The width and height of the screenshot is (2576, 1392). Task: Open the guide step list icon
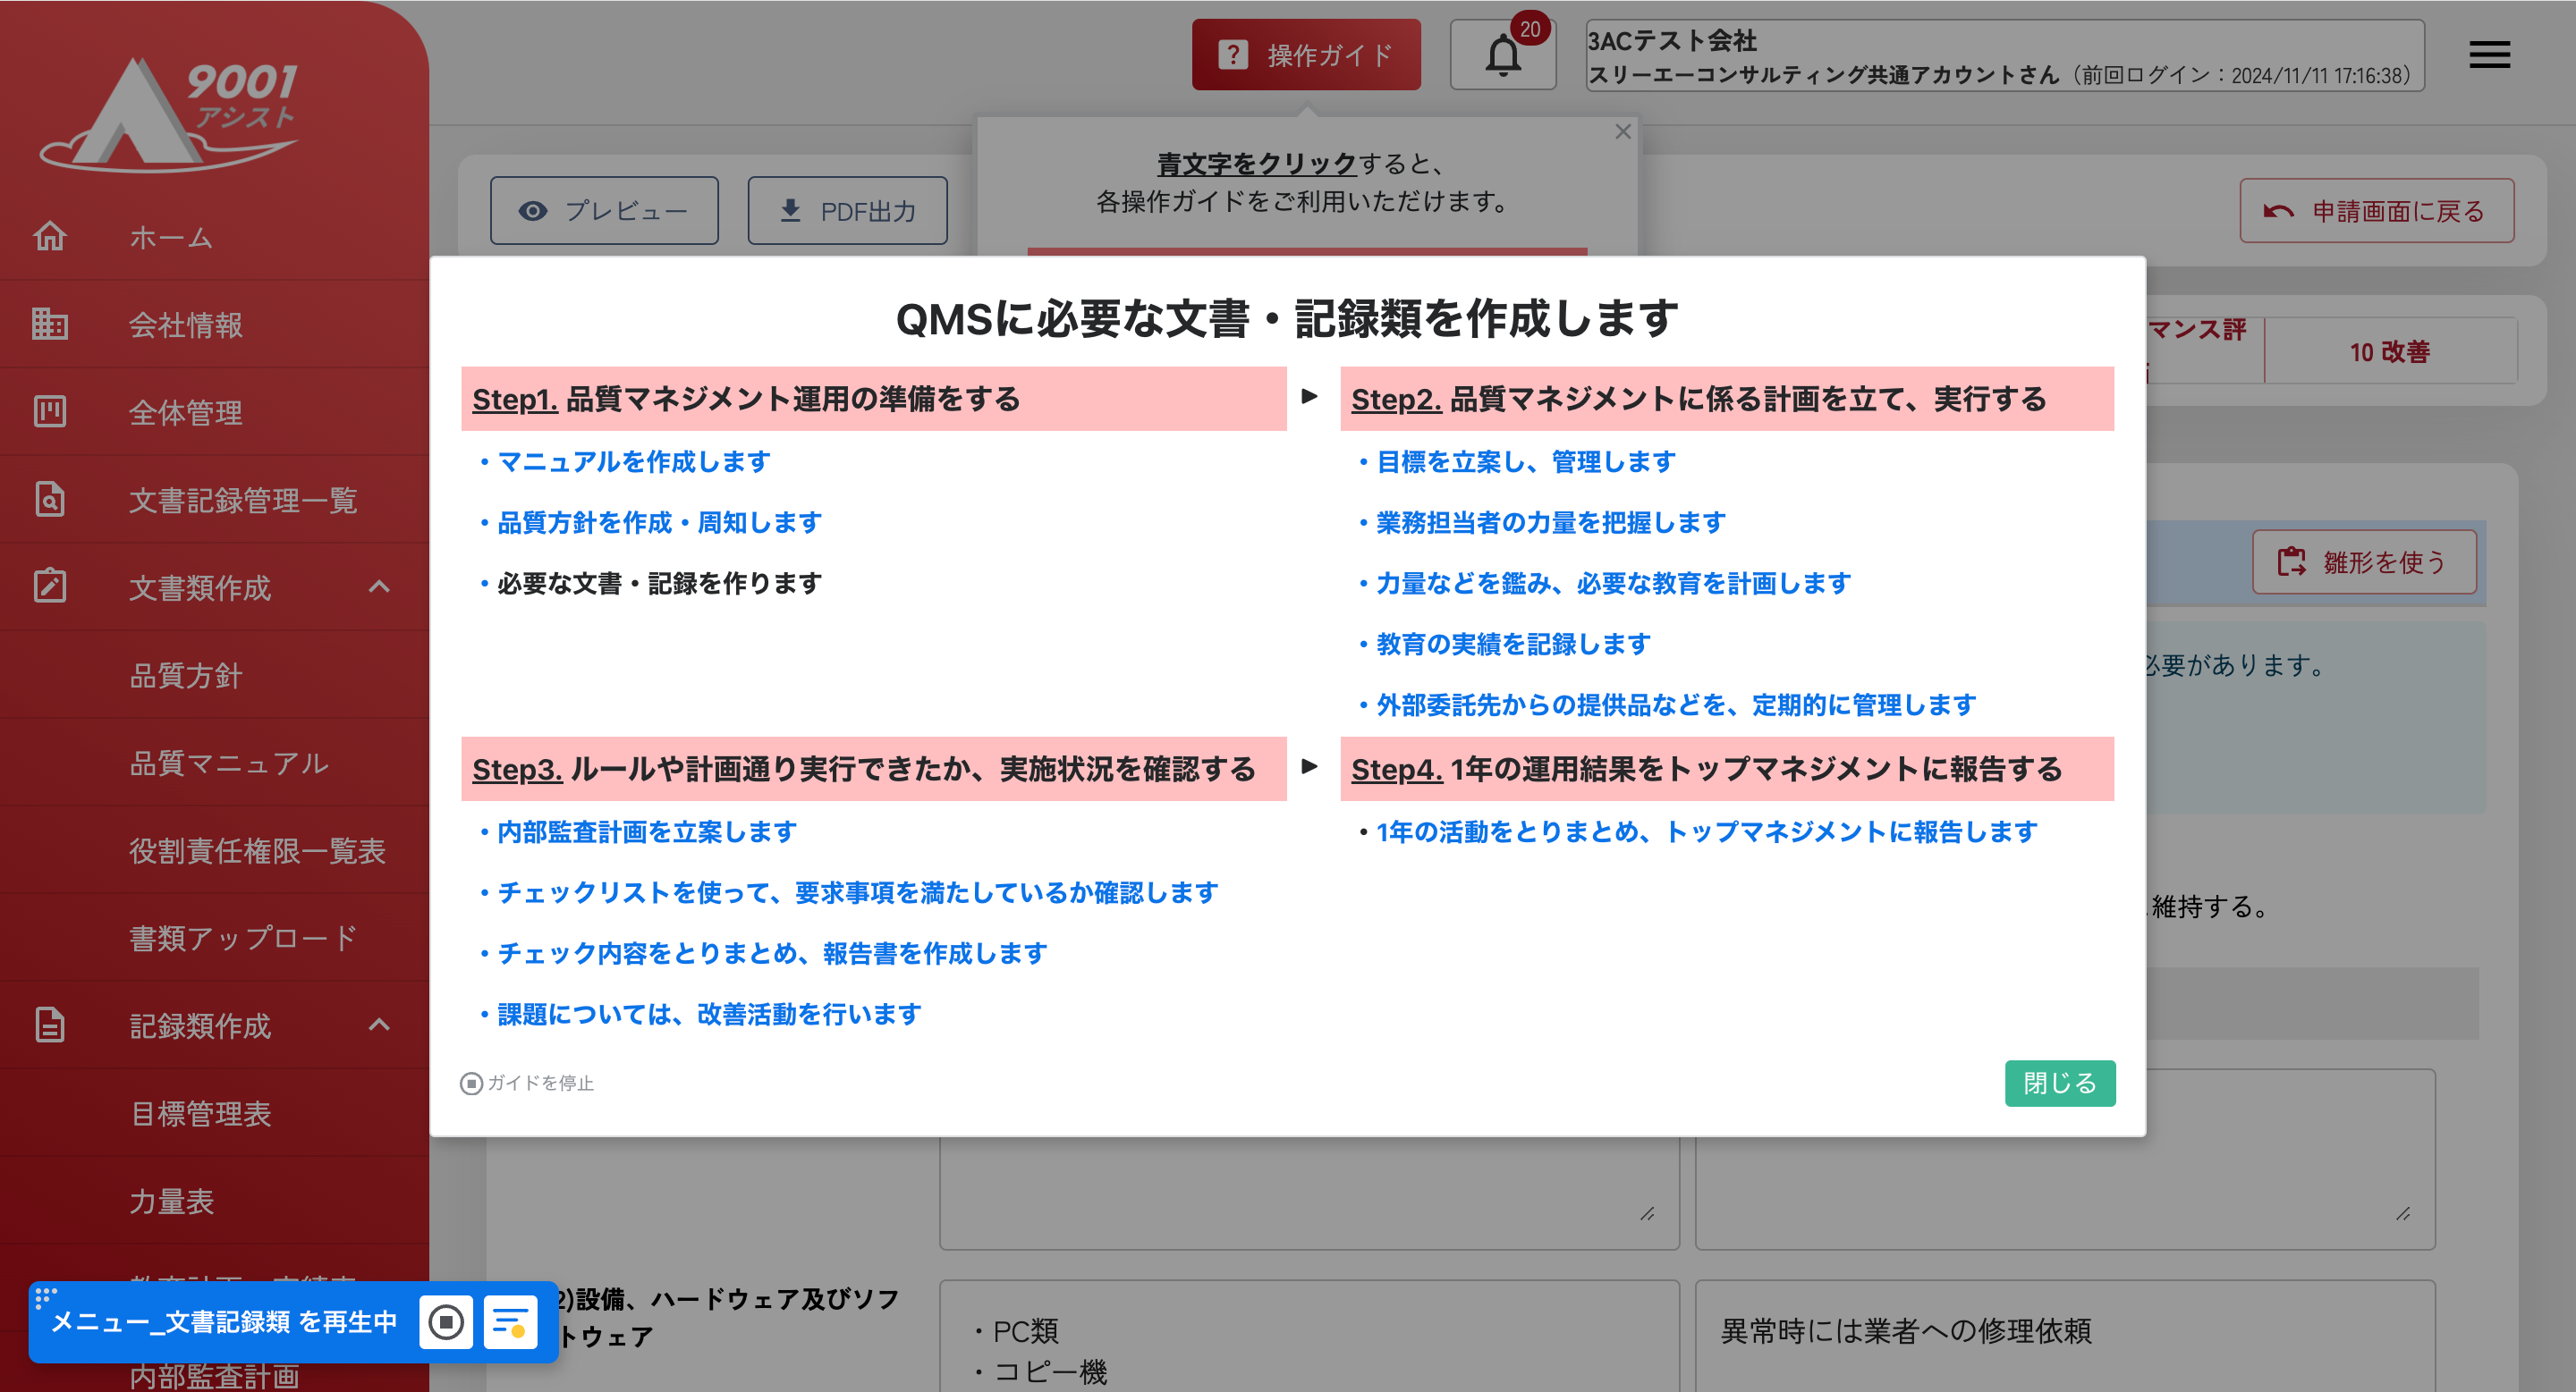coord(510,1322)
